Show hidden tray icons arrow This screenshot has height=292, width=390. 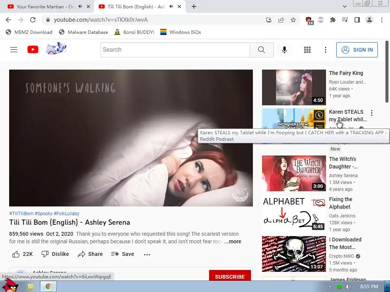[x=330, y=287]
